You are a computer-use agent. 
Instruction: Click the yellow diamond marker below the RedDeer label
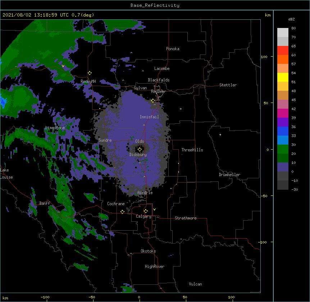click(153, 101)
